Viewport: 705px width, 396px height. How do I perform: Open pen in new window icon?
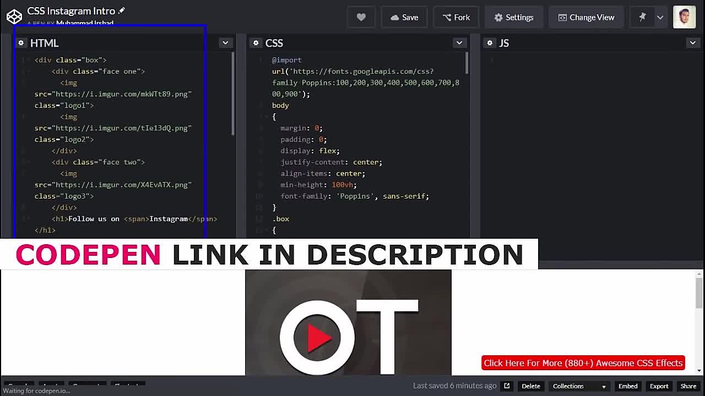click(507, 386)
